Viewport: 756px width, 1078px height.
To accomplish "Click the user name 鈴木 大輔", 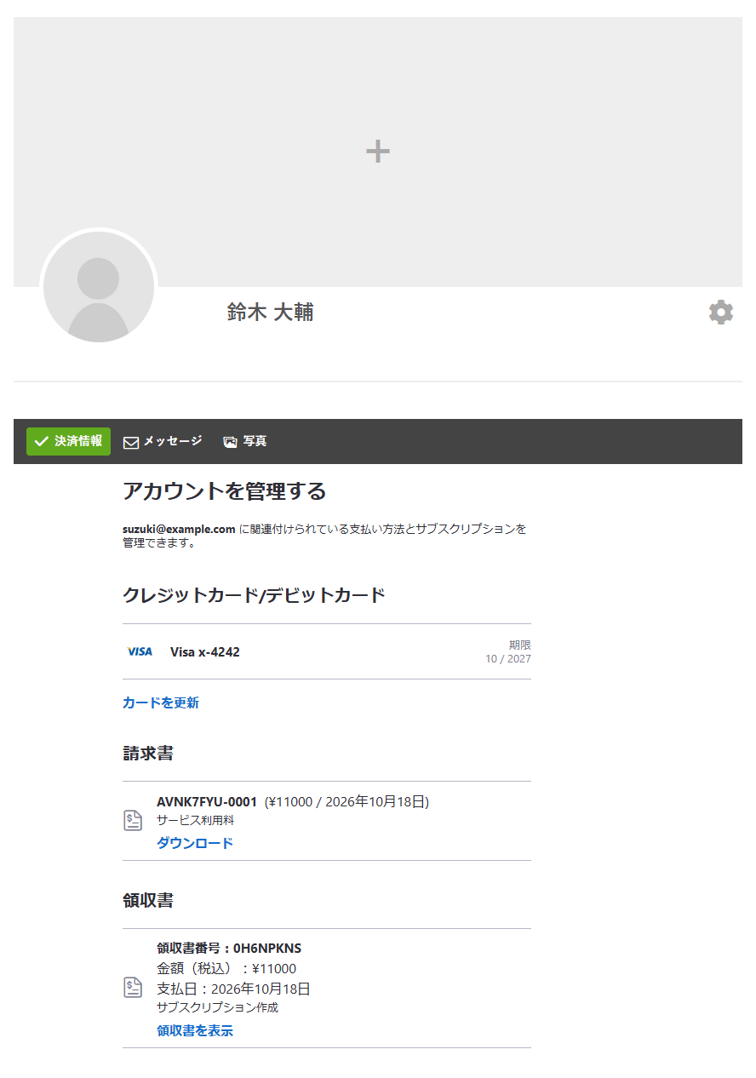I will 271,313.
